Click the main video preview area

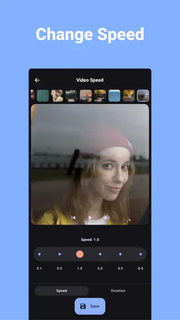click(90, 164)
